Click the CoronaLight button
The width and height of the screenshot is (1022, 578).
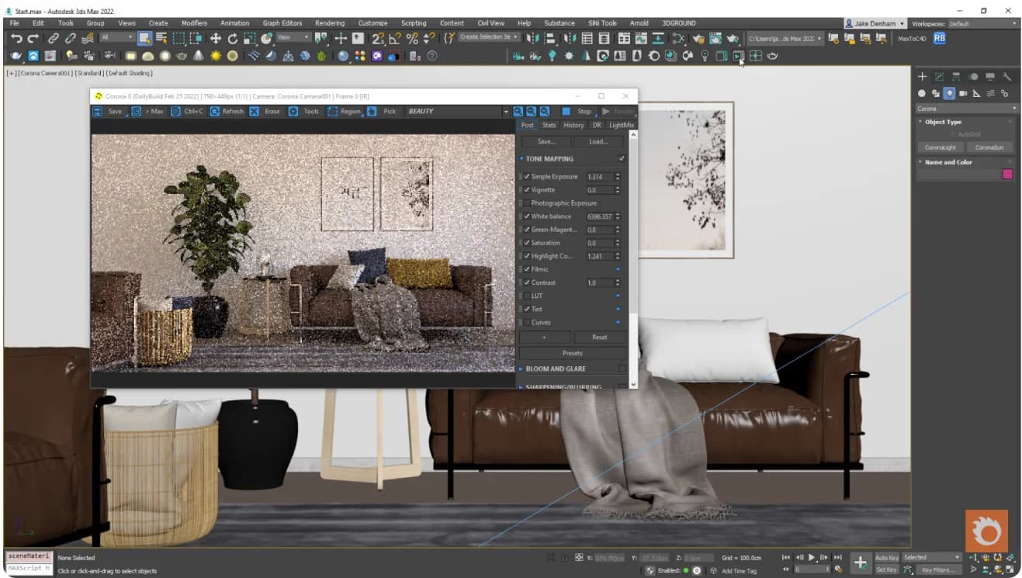pyautogui.click(x=941, y=147)
